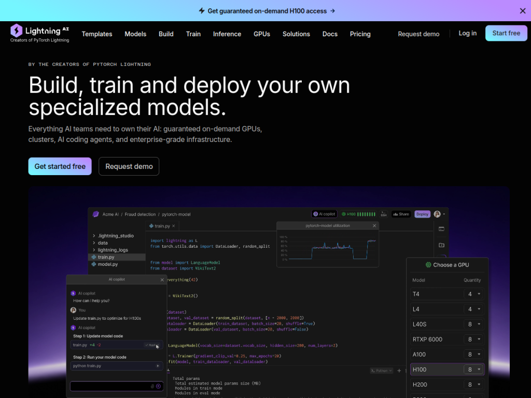Select model.py in the file tree
The height and width of the screenshot is (398, 531).
108,264
